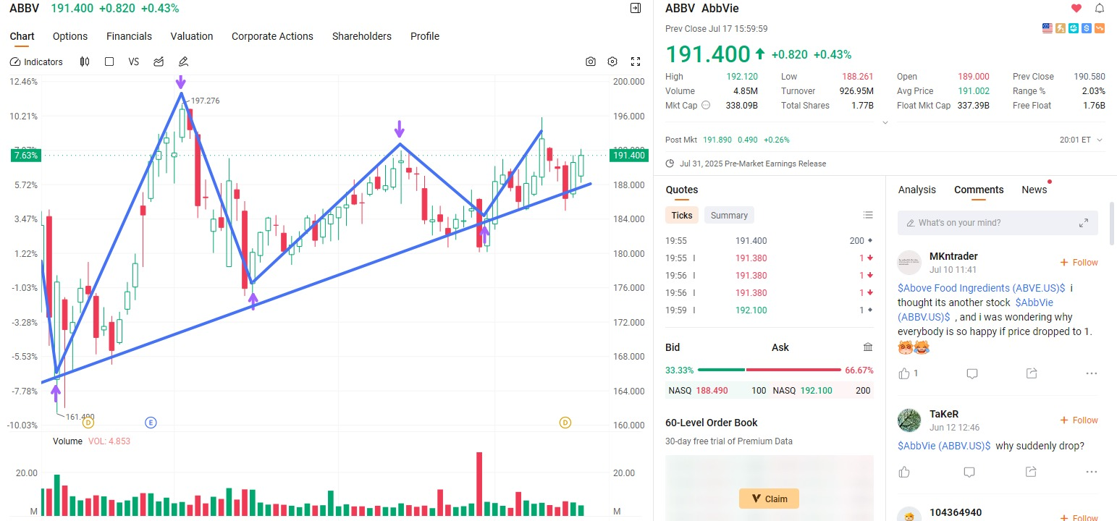The height and width of the screenshot is (521, 1117).
Task: Select the Comments tab
Action: point(979,190)
